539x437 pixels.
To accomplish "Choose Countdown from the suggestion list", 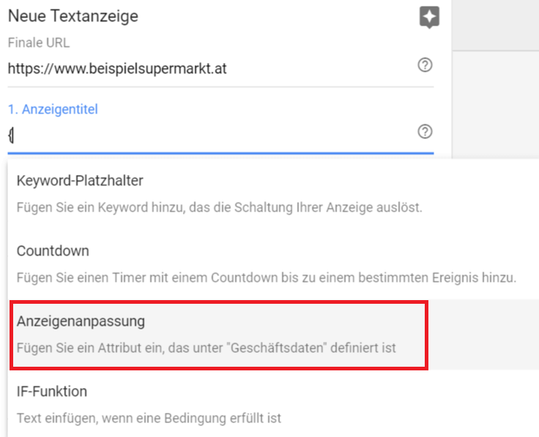I will [53, 251].
